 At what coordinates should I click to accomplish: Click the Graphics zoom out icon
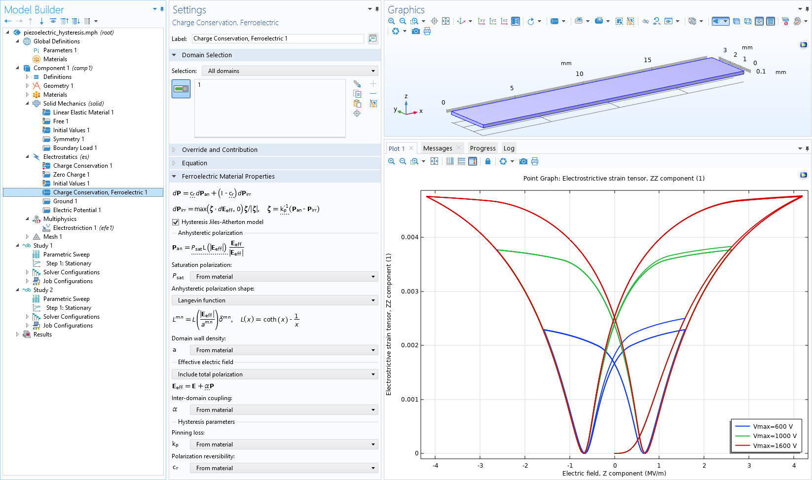pyautogui.click(x=403, y=21)
